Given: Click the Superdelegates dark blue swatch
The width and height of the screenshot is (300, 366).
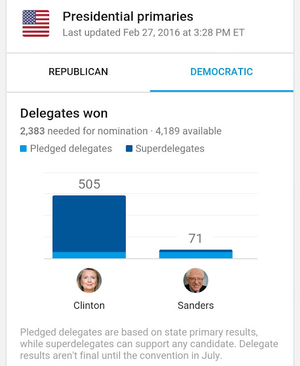Looking at the screenshot, I should [x=129, y=149].
